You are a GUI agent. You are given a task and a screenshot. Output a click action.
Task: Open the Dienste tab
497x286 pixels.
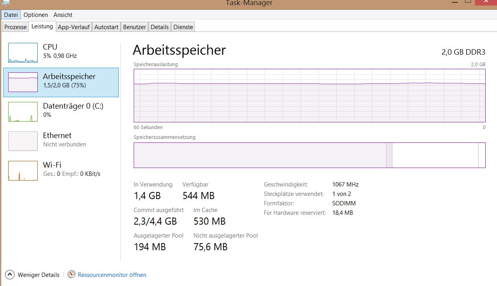183,27
